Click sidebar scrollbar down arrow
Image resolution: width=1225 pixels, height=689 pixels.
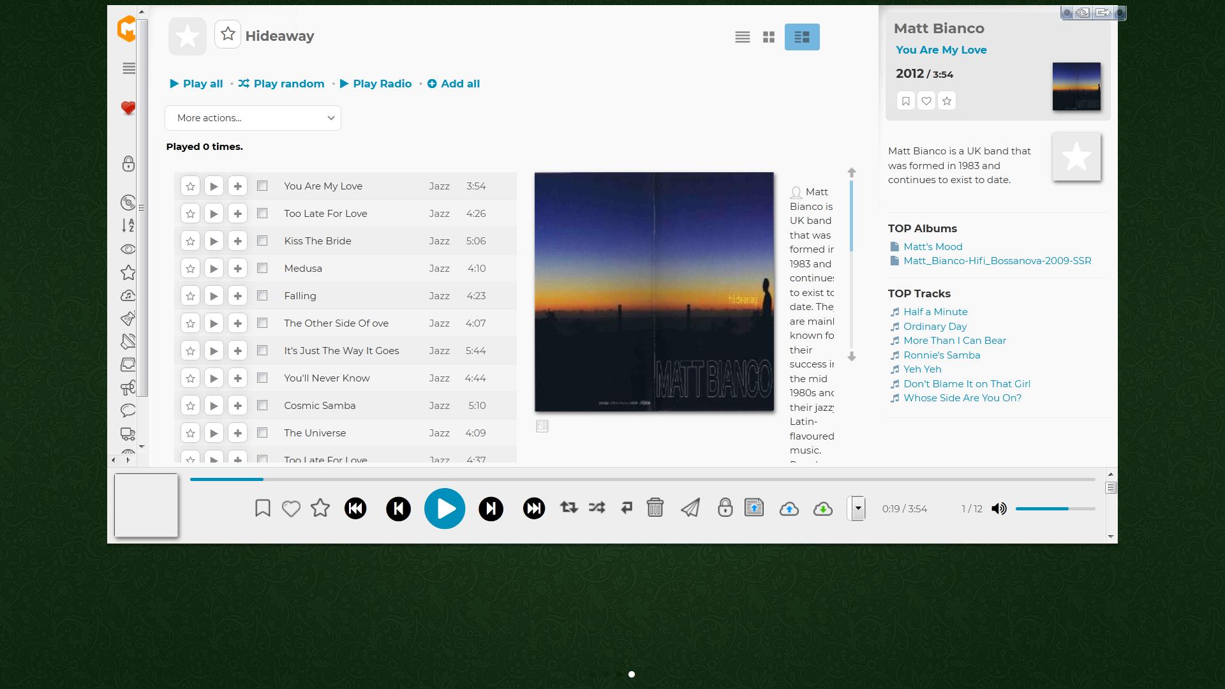(x=142, y=447)
